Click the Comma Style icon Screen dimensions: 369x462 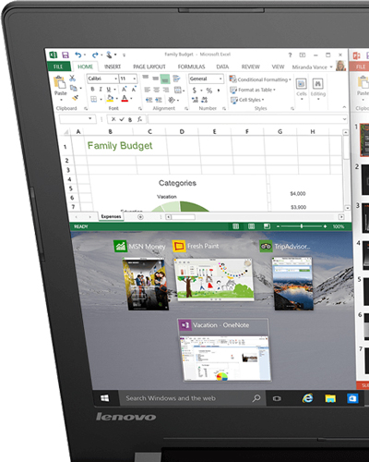pos(219,91)
